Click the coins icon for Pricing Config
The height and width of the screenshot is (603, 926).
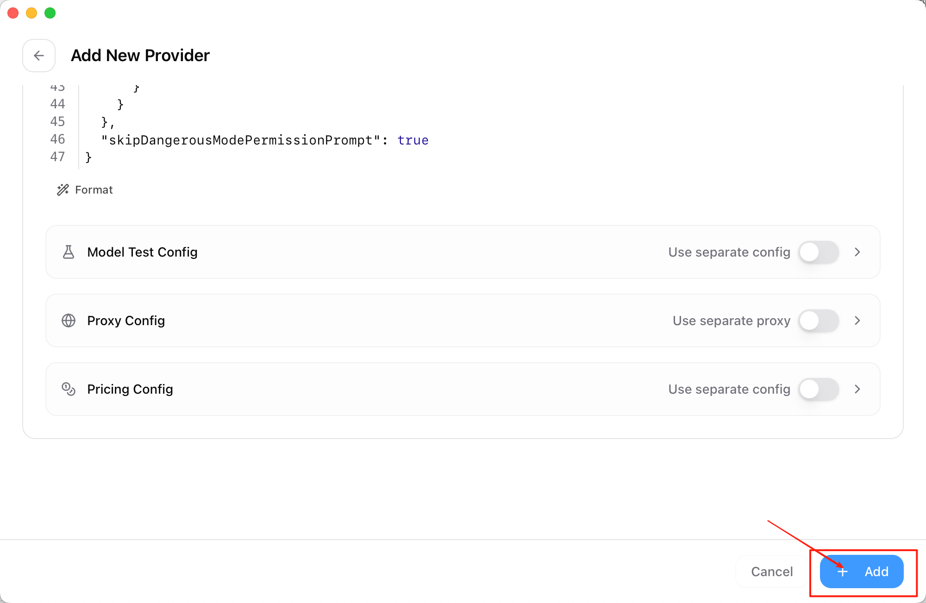coord(69,389)
